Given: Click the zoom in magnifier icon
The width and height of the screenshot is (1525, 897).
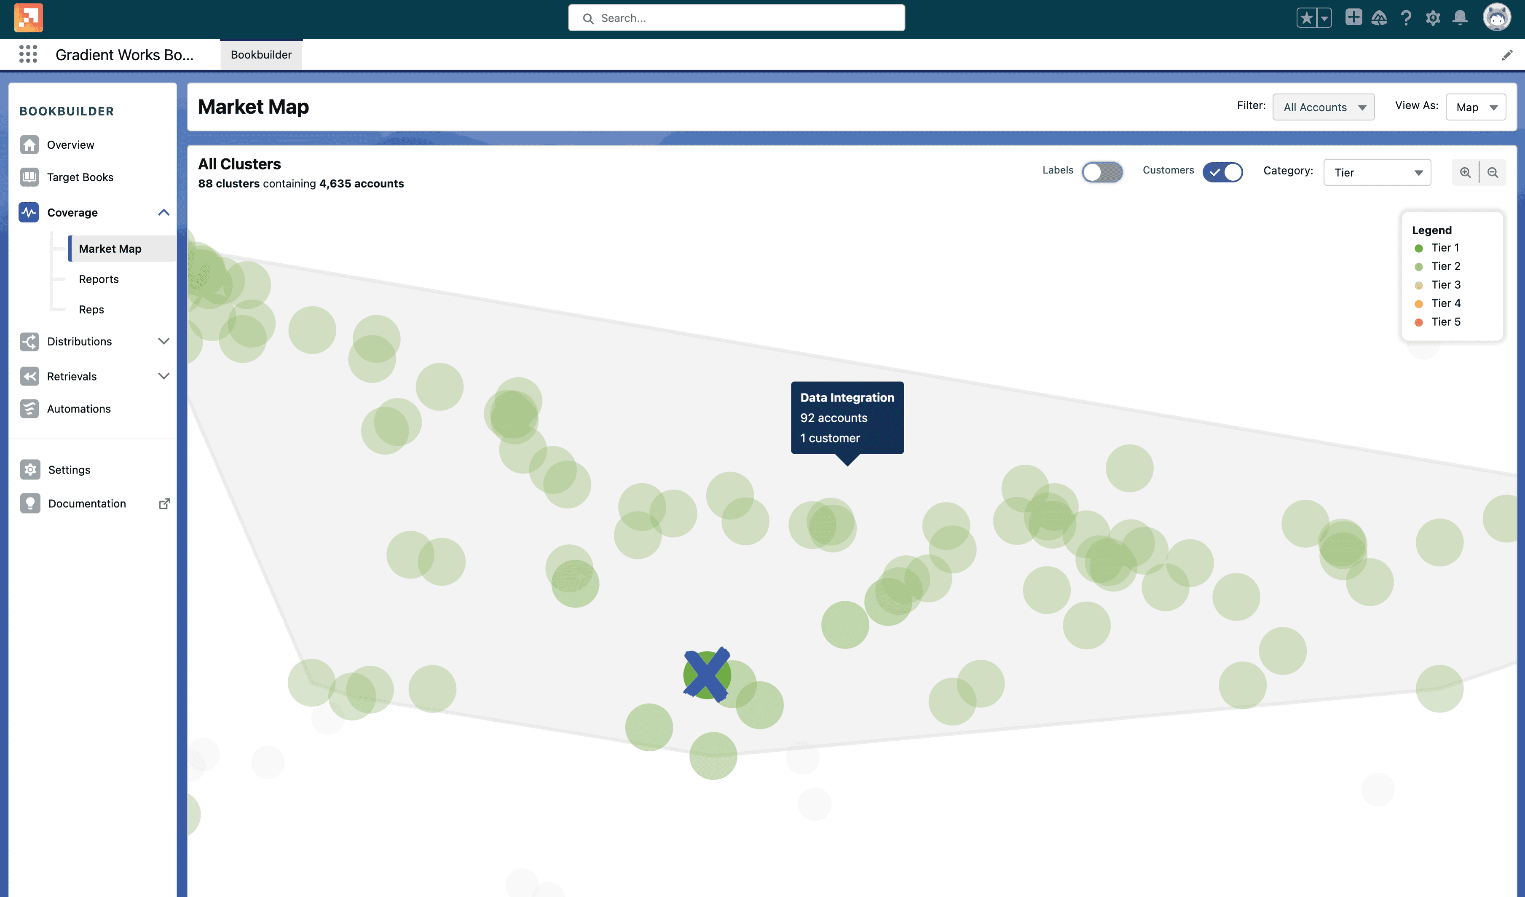Looking at the screenshot, I should tap(1465, 172).
